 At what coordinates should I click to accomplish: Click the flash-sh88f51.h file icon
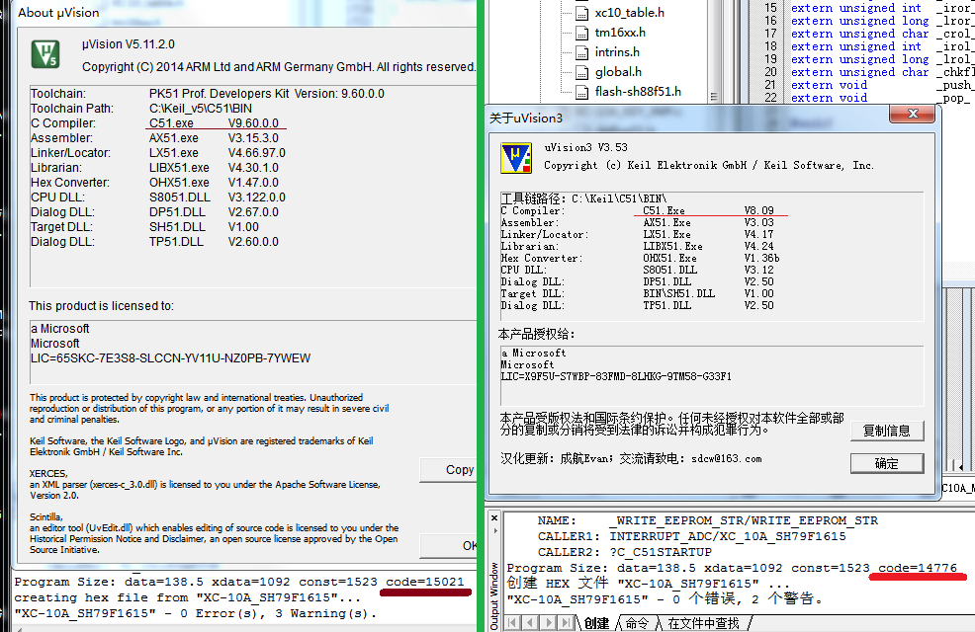pyautogui.click(x=582, y=93)
